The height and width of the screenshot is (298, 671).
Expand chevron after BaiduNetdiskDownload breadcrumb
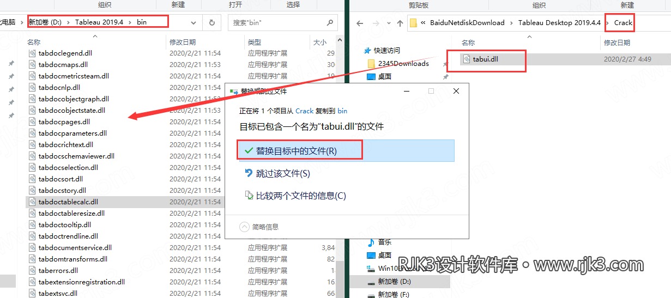[511, 23]
